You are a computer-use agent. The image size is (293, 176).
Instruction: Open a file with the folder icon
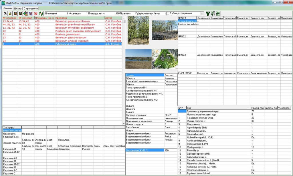point(10,14)
